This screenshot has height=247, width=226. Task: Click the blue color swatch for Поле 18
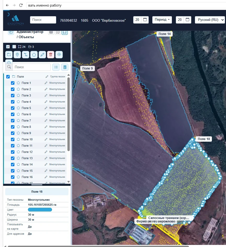point(40,210)
